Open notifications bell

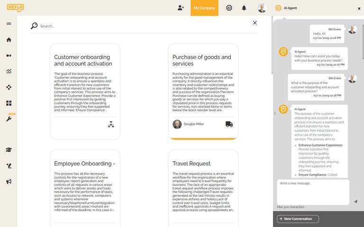(244, 8)
